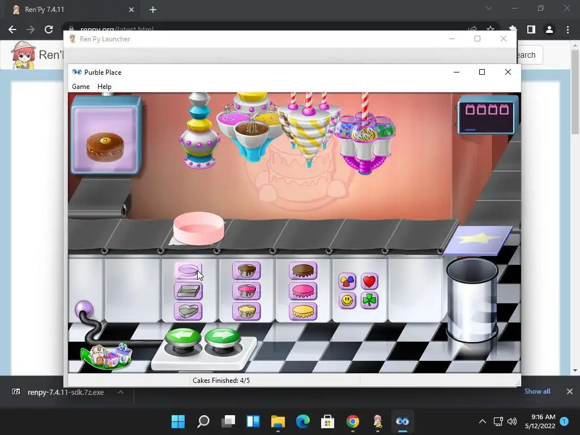Screen dimensions: 580x435
Task: Select the heart-shaped cake pan button
Action: pos(188,312)
